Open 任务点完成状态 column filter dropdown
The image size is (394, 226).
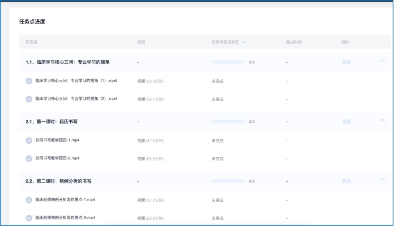(x=243, y=42)
